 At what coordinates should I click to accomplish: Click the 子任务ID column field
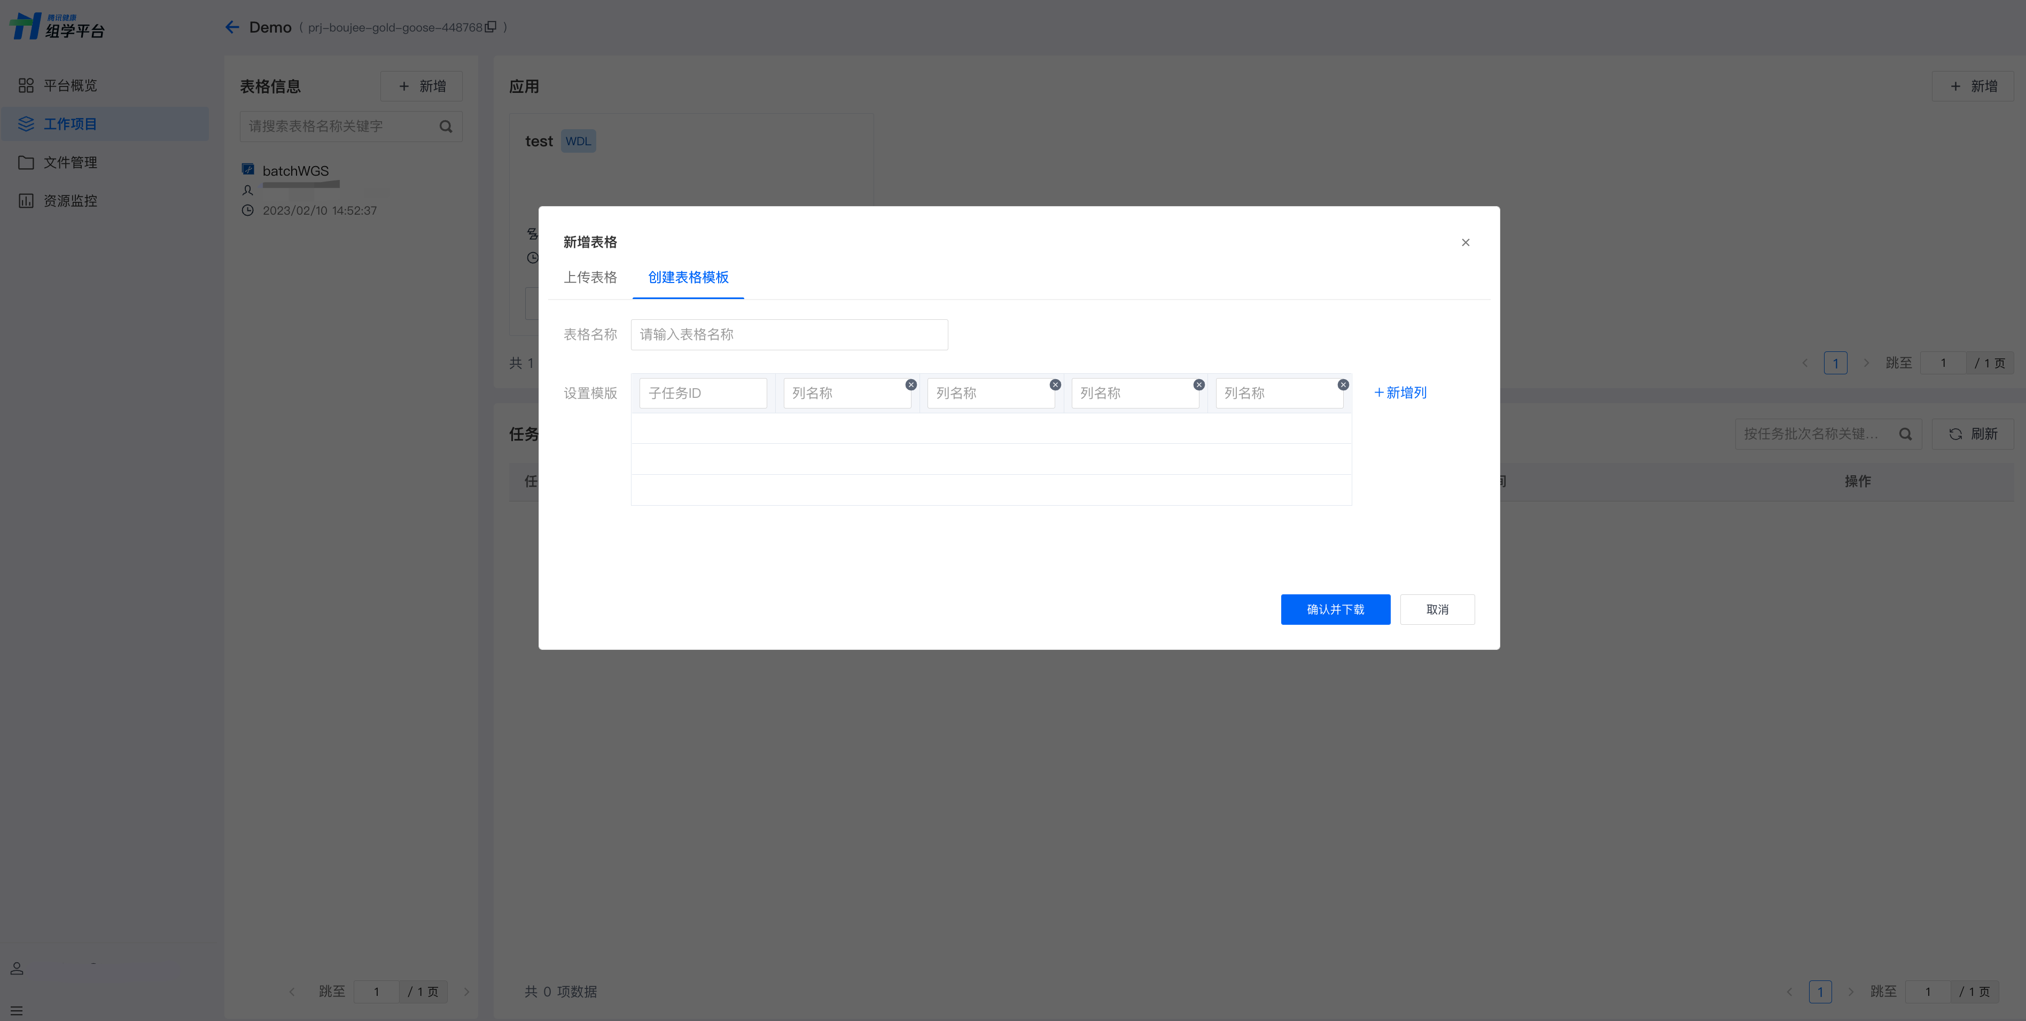tap(703, 393)
